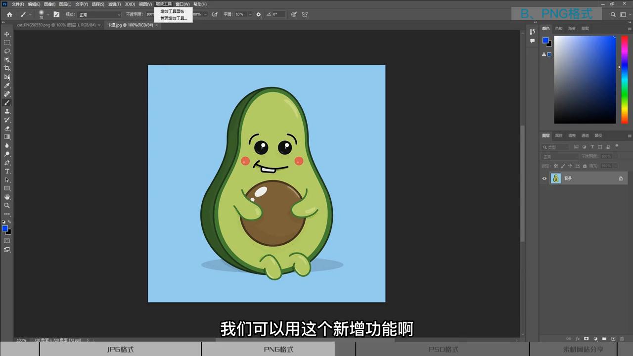The width and height of the screenshot is (633, 356).
Task: Select the Zoom tool in toolbar
Action: coord(7,205)
